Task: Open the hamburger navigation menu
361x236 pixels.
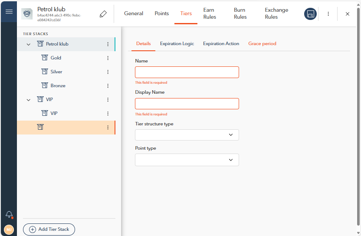Action: pos(9,12)
